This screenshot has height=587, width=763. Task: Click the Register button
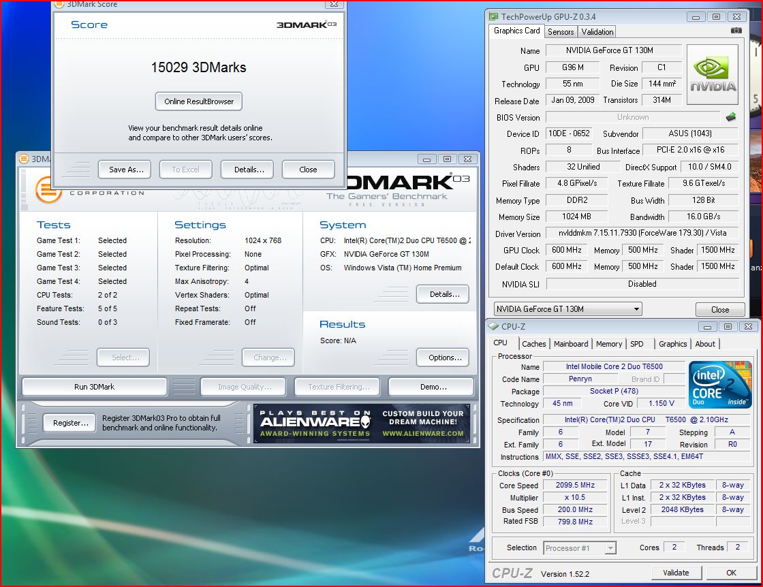(x=71, y=423)
